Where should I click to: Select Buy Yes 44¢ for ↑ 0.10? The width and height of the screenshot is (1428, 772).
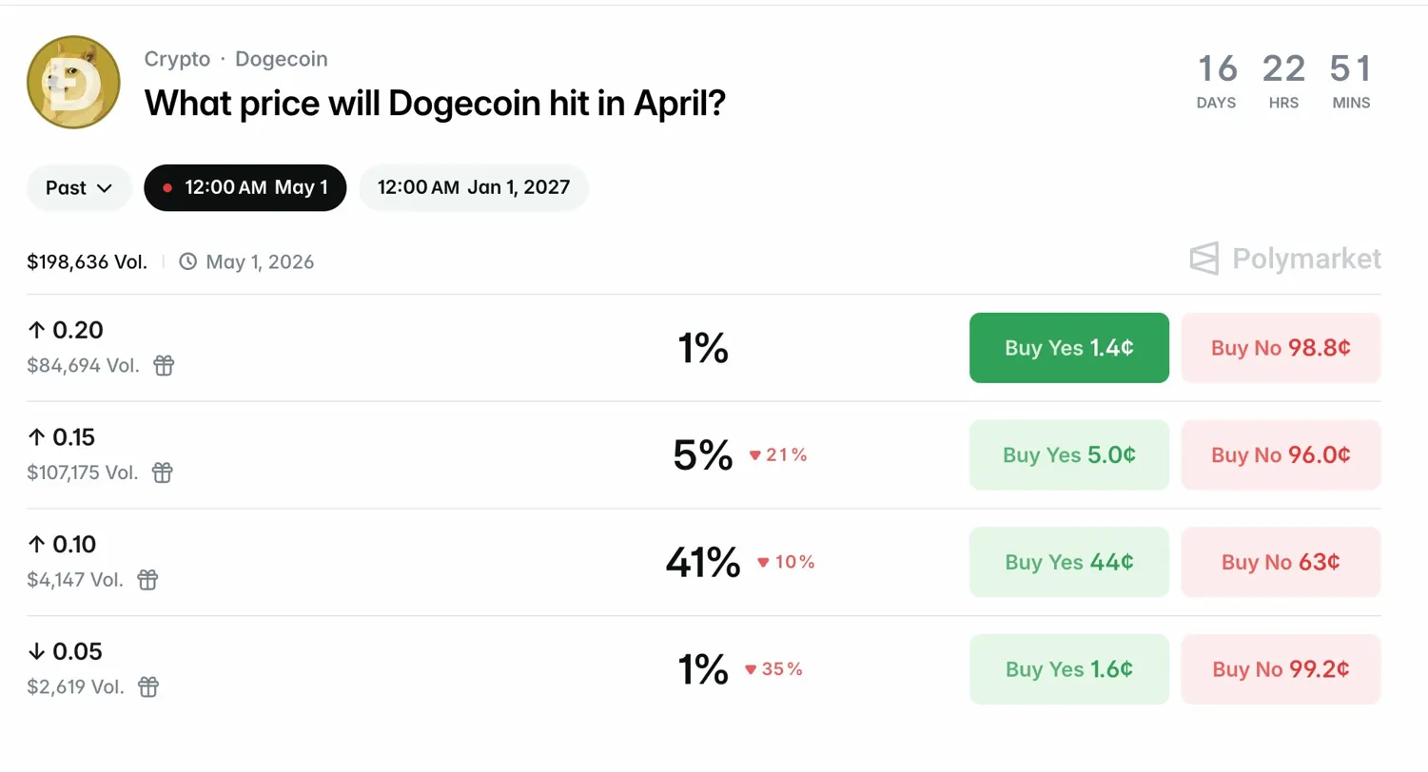(1068, 562)
